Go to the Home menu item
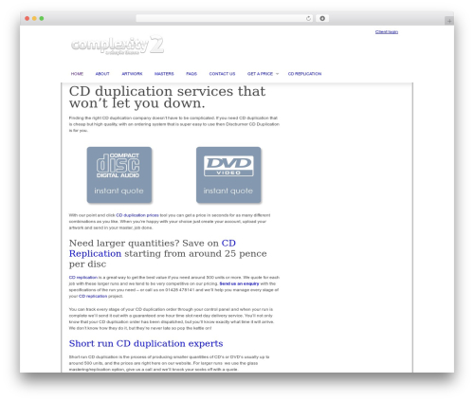The image size is (474, 401). pos(77,74)
